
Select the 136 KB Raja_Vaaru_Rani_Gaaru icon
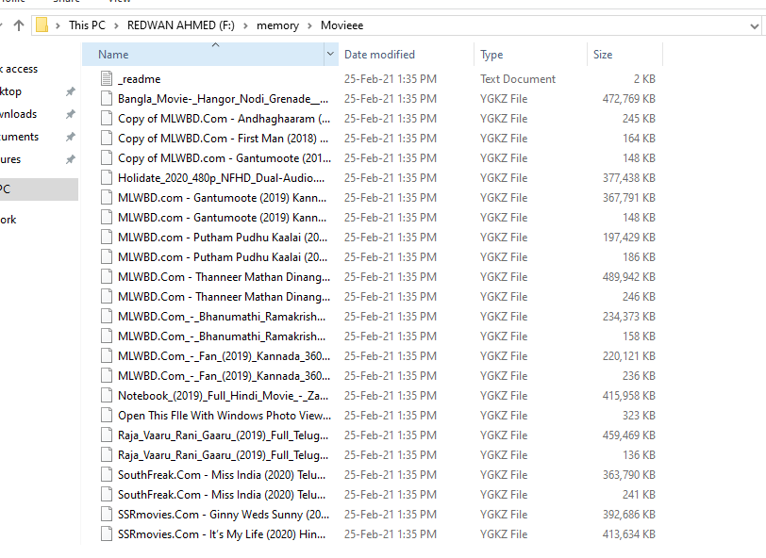(107, 454)
